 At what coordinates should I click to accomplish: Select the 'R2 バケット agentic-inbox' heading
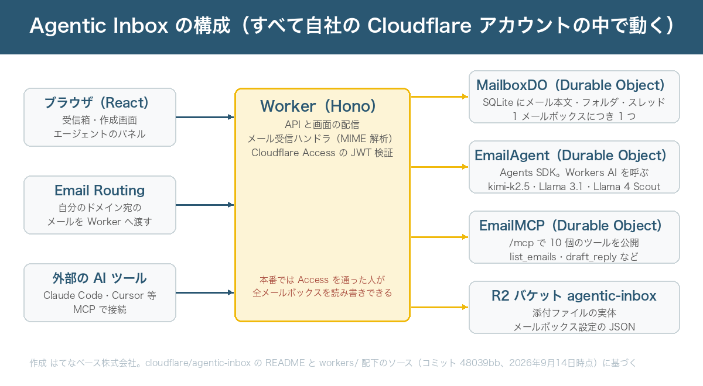pos(574,296)
